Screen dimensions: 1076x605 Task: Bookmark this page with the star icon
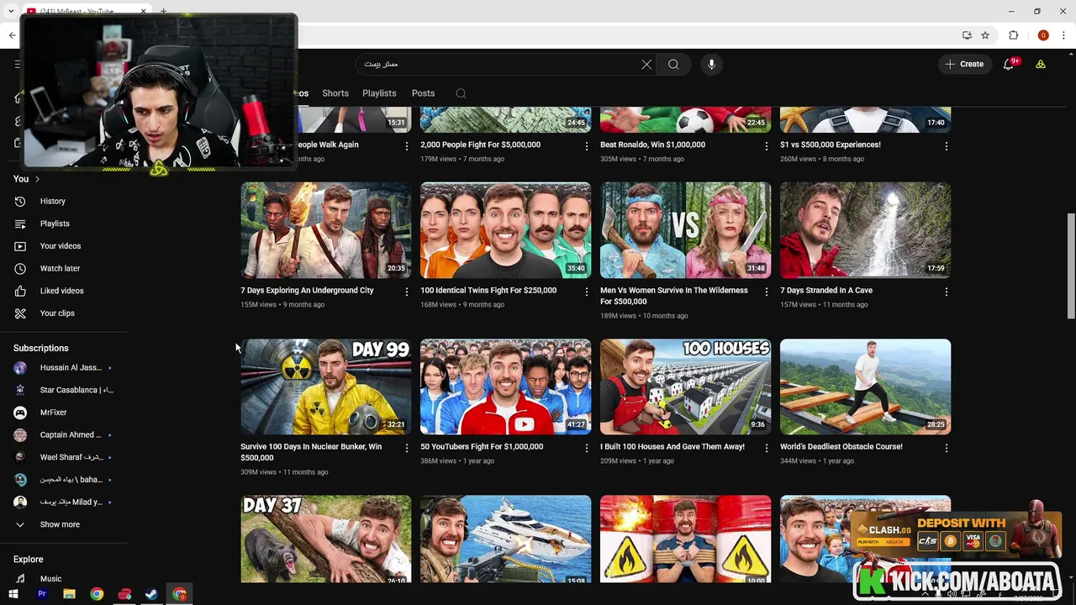pyautogui.click(x=985, y=35)
